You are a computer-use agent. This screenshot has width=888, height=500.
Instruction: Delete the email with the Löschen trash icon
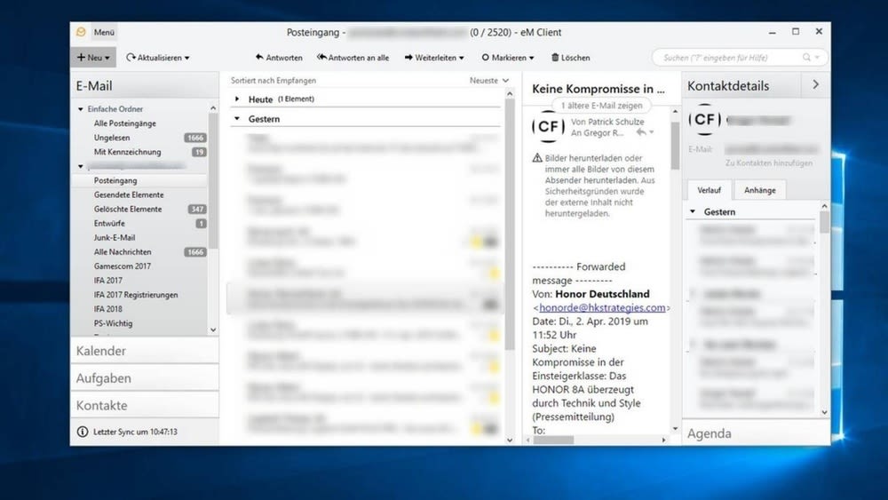pyautogui.click(x=555, y=58)
